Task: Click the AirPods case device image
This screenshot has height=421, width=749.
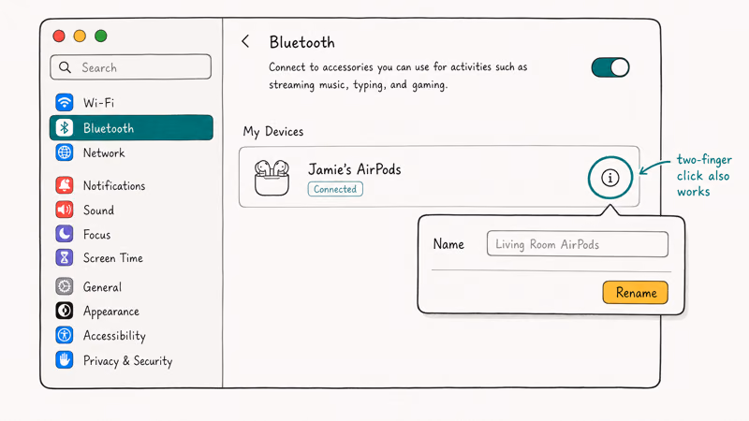Action: click(x=272, y=178)
